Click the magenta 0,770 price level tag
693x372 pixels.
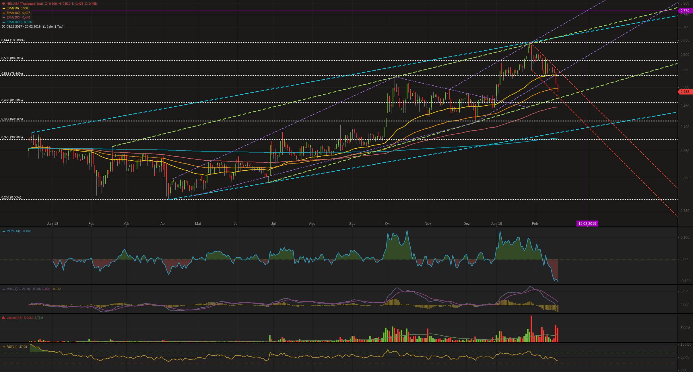(x=685, y=11)
